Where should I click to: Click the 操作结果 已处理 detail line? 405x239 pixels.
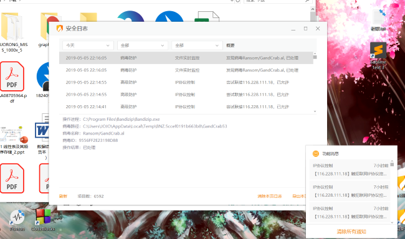[79, 148]
